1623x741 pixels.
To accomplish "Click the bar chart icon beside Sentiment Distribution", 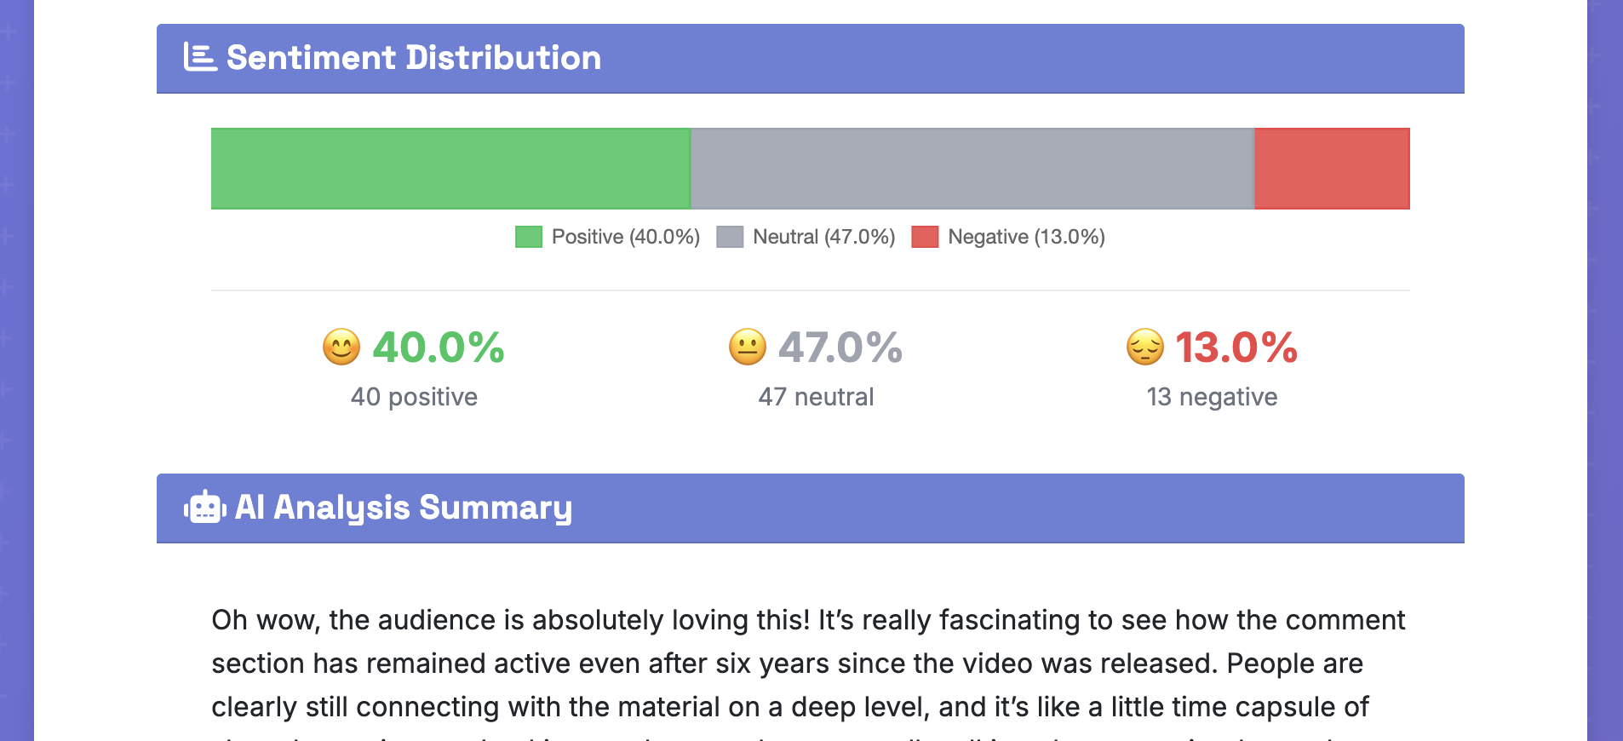I will coord(200,58).
